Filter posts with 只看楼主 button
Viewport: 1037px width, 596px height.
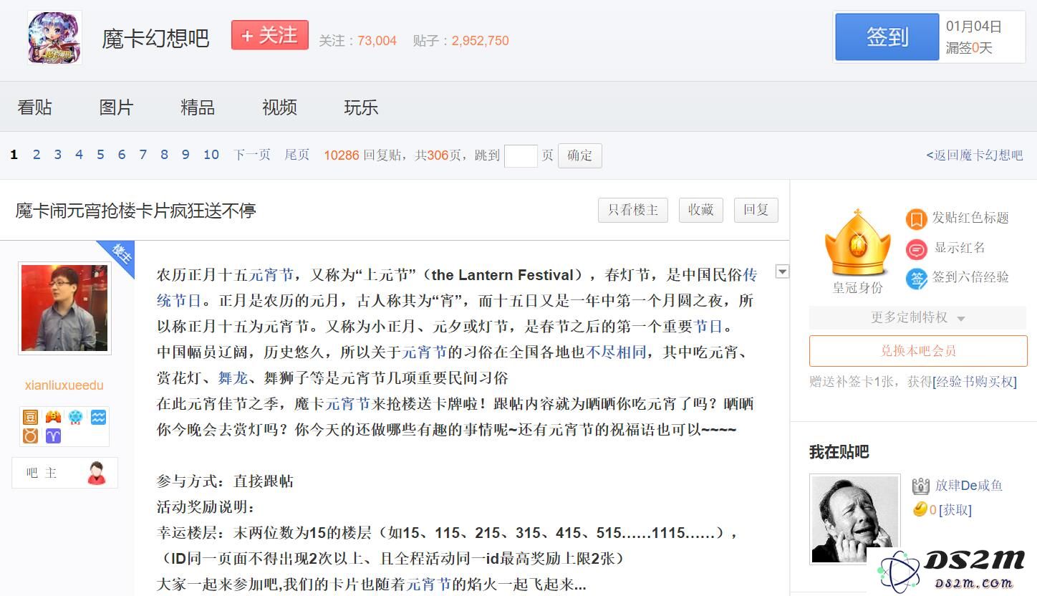point(633,210)
